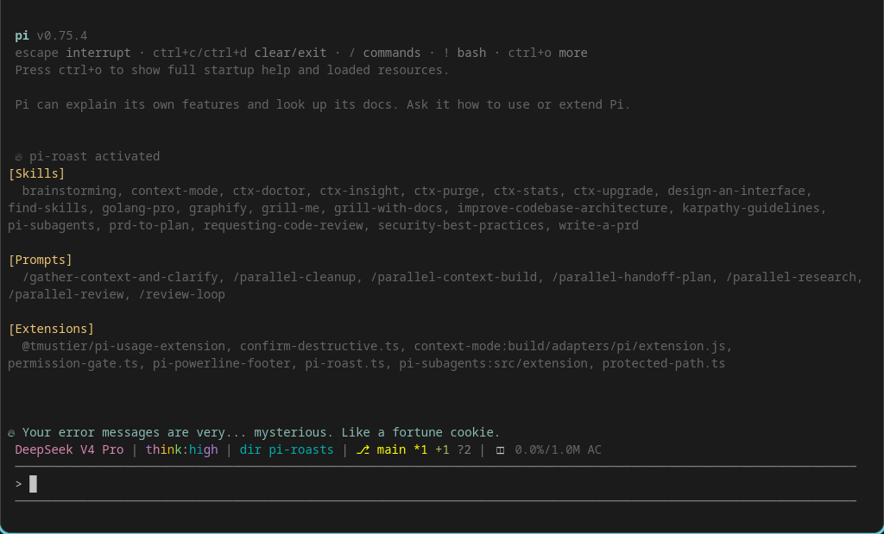The image size is (884, 534).
Task: Click the 'dir pi-roasts' status segment
Action: (x=287, y=450)
